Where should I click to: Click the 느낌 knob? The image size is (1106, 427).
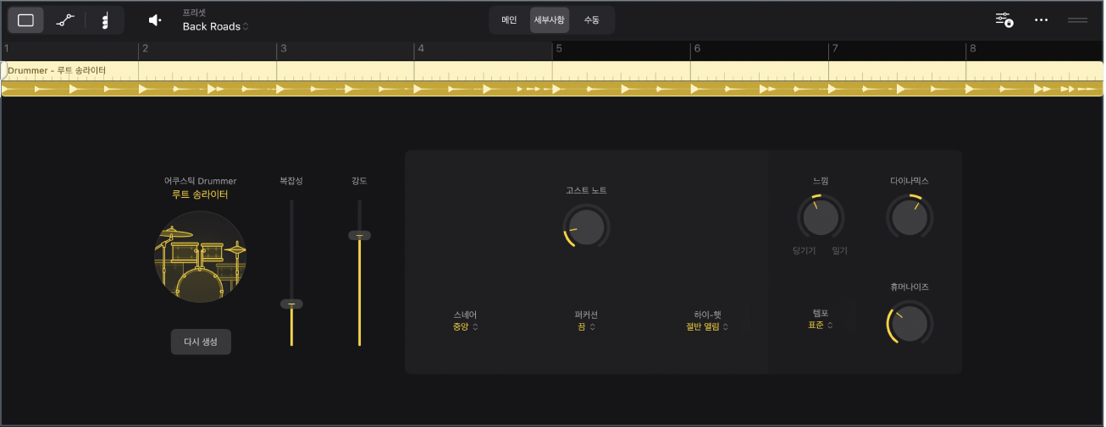(821, 217)
